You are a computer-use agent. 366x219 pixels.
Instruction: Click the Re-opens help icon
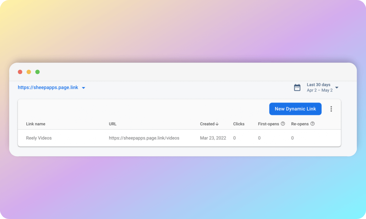click(x=312, y=124)
